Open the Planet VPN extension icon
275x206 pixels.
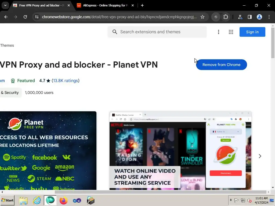(x=216, y=17)
